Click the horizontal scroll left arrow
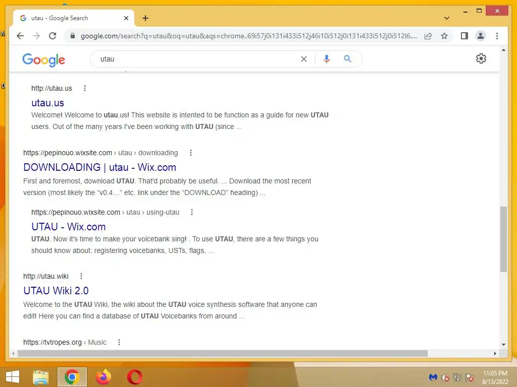Image resolution: width=517 pixels, height=387 pixels. [13, 353]
